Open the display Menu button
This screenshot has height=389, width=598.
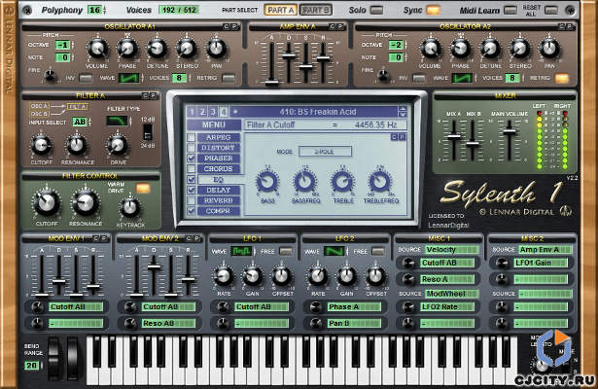214,124
